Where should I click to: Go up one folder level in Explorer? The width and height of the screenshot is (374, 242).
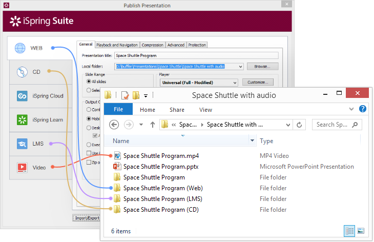(x=153, y=125)
